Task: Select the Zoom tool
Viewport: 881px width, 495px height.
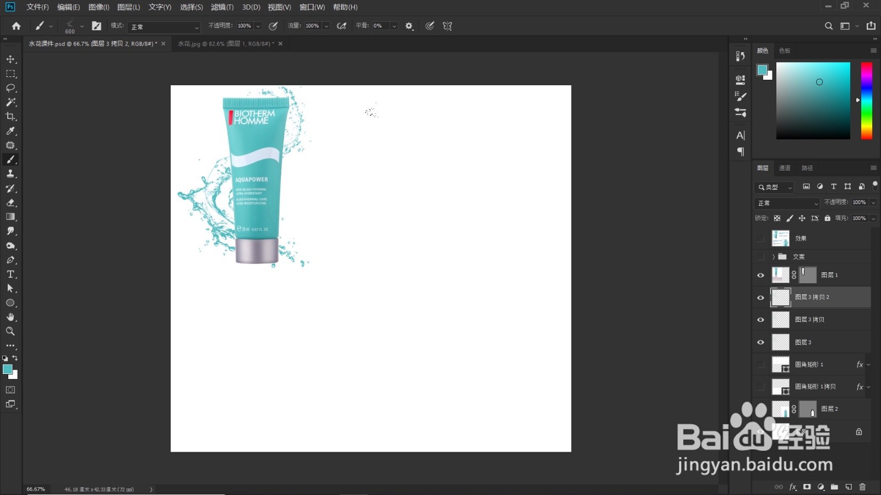Action: [x=10, y=331]
